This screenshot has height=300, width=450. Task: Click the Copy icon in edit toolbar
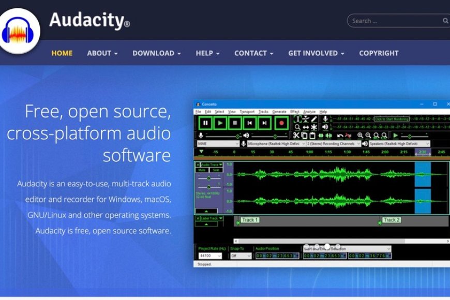[x=305, y=136]
